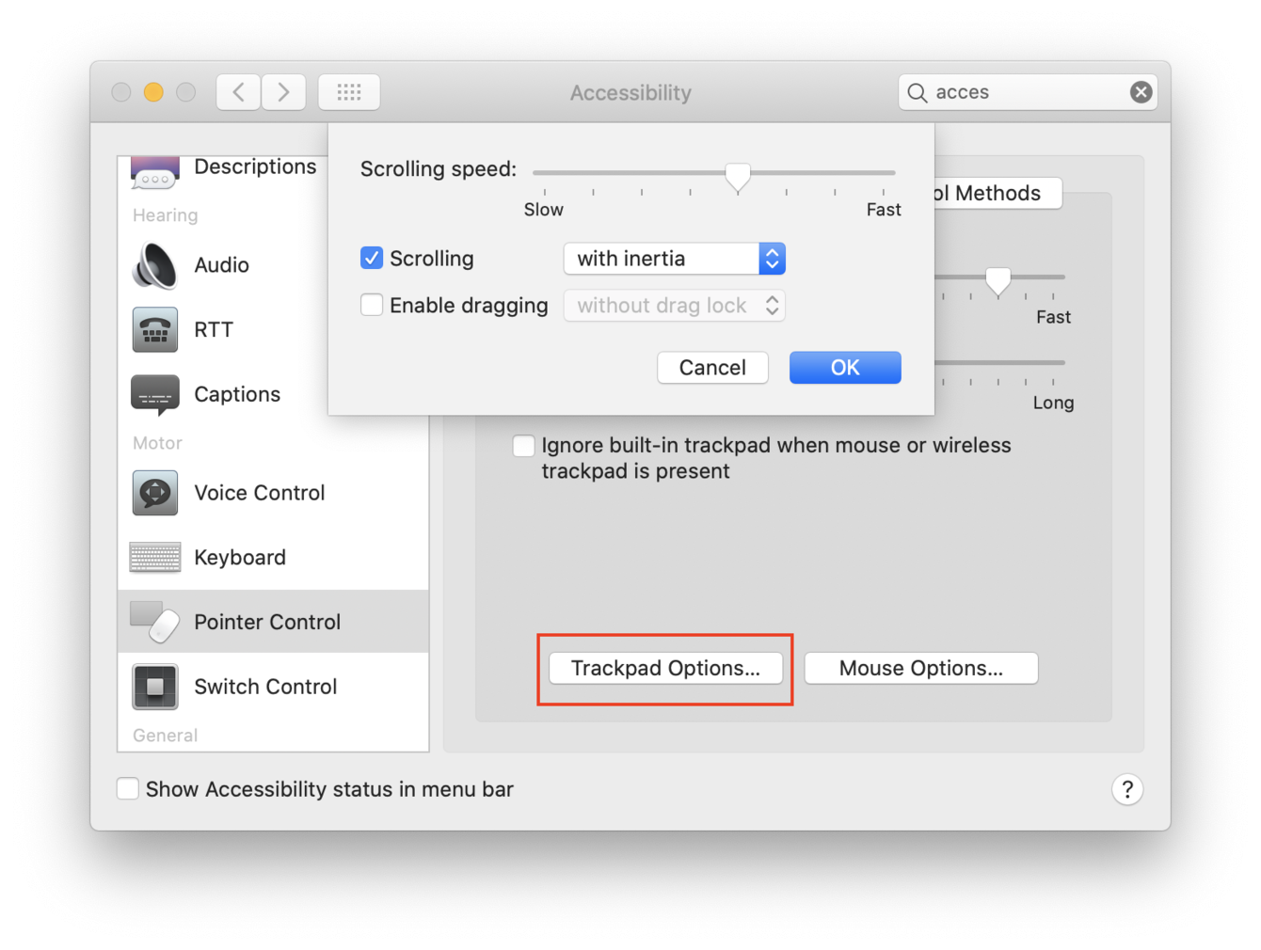Open Captions icon in the sidebar

click(x=155, y=395)
